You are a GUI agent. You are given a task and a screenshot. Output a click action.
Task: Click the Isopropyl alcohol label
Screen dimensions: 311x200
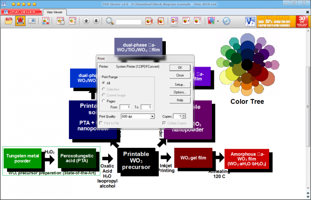pyautogui.click(x=107, y=183)
